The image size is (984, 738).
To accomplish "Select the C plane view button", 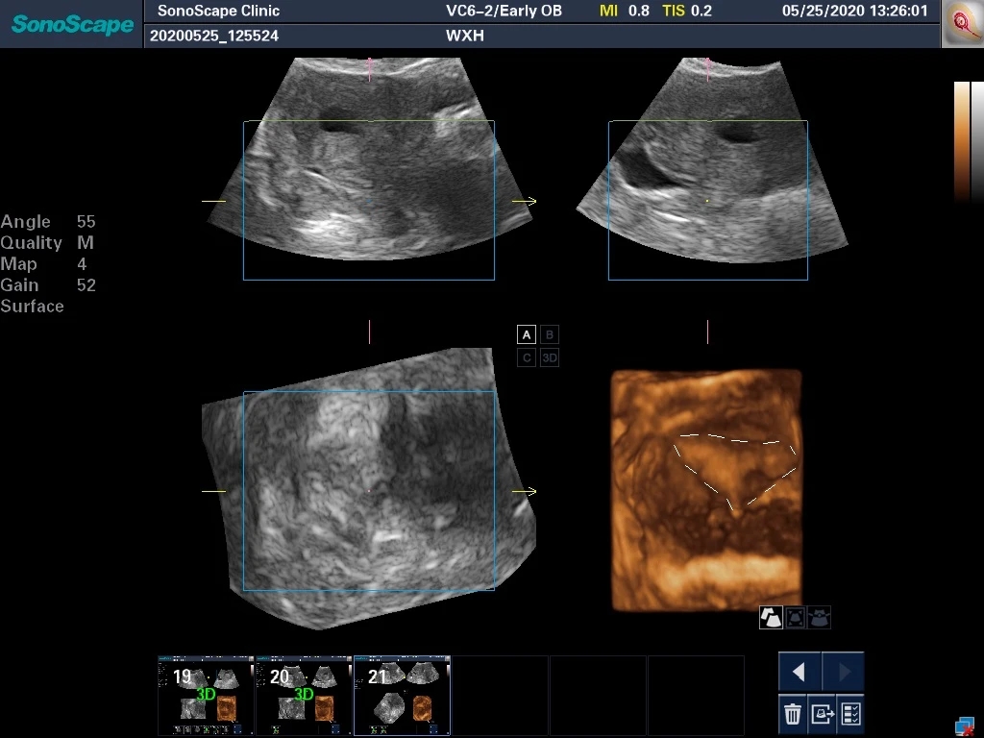I will point(527,357).
